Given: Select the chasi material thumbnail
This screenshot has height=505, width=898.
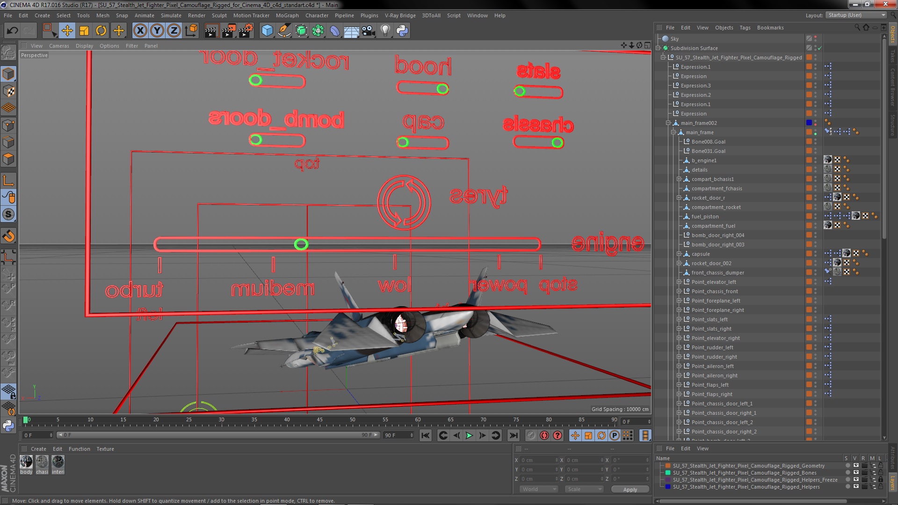Looking at the screenshot, I should (42, 462).
